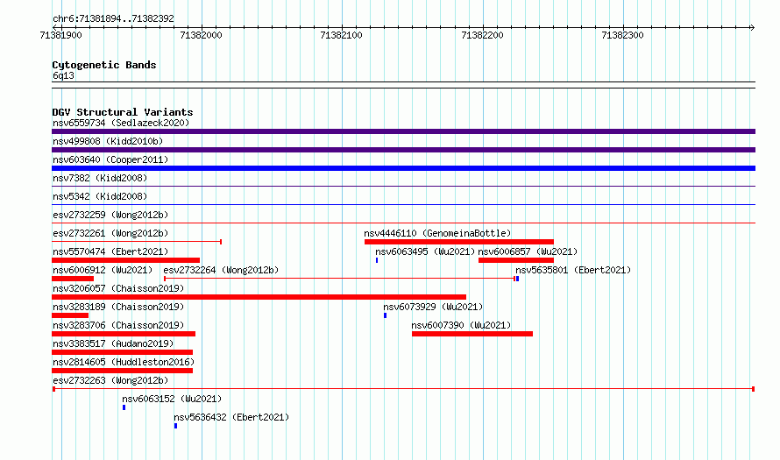The image size is (780, 460).
Task: Click the blue nsv6073929 (Wu2021) marker
Action: click(x=385, y=315)
